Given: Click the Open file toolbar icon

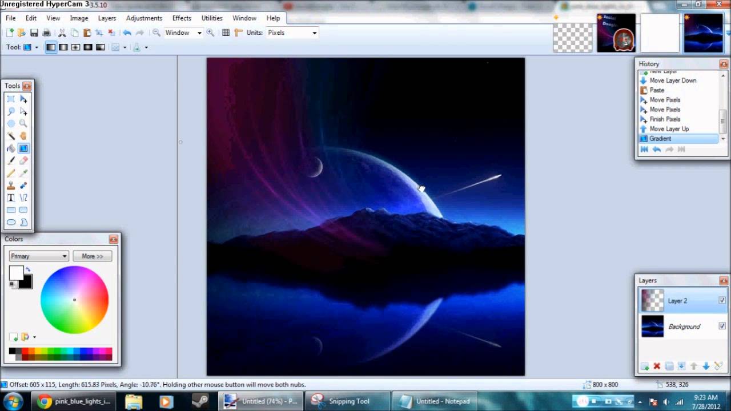Looking at the screenshot, I should click(22, 33).
